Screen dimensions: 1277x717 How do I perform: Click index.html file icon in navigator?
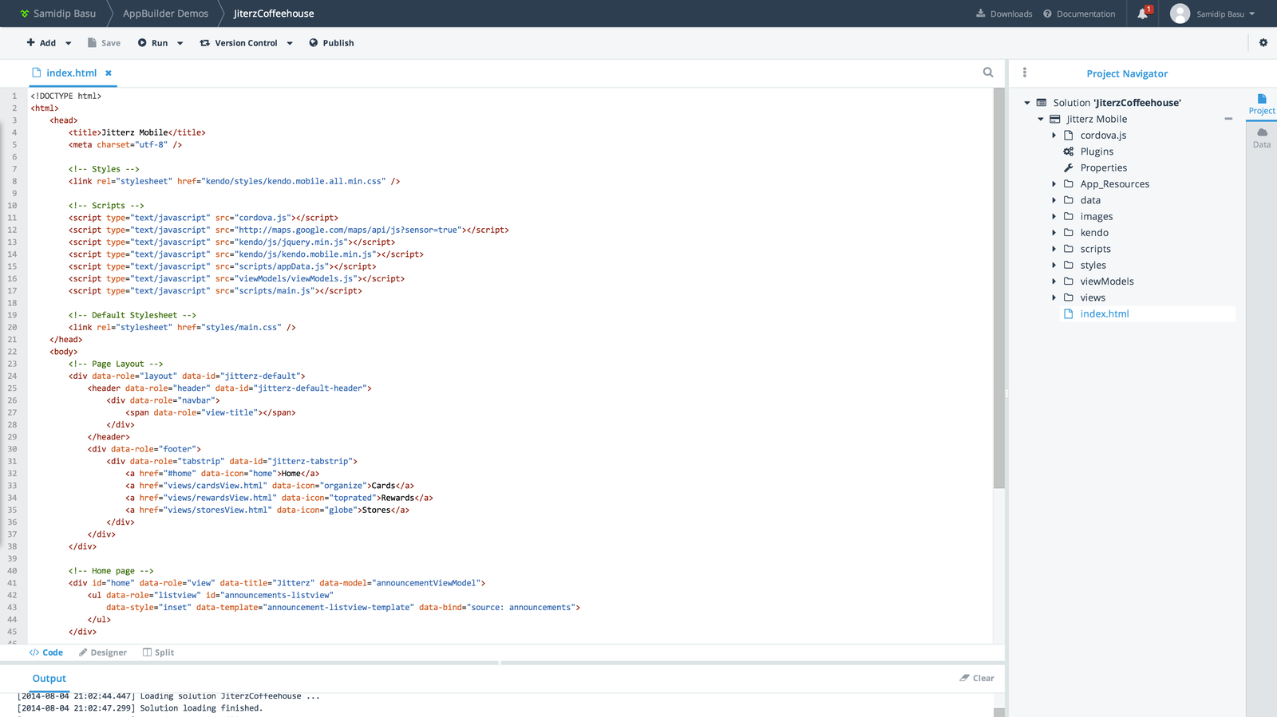tap(1069, 314)
